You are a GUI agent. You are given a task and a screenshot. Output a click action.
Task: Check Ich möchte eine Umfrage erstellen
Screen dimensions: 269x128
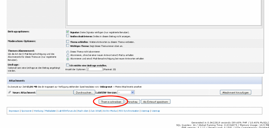click(68, 65)
